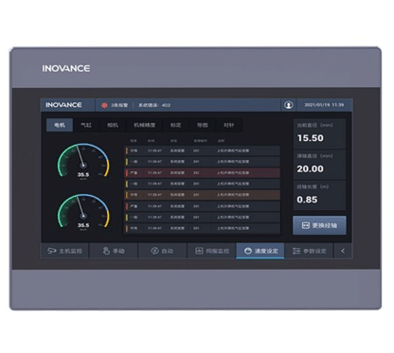Select the brown-highlighted 中等 alarm row
The image size is (394, 353).
[203, 195]
